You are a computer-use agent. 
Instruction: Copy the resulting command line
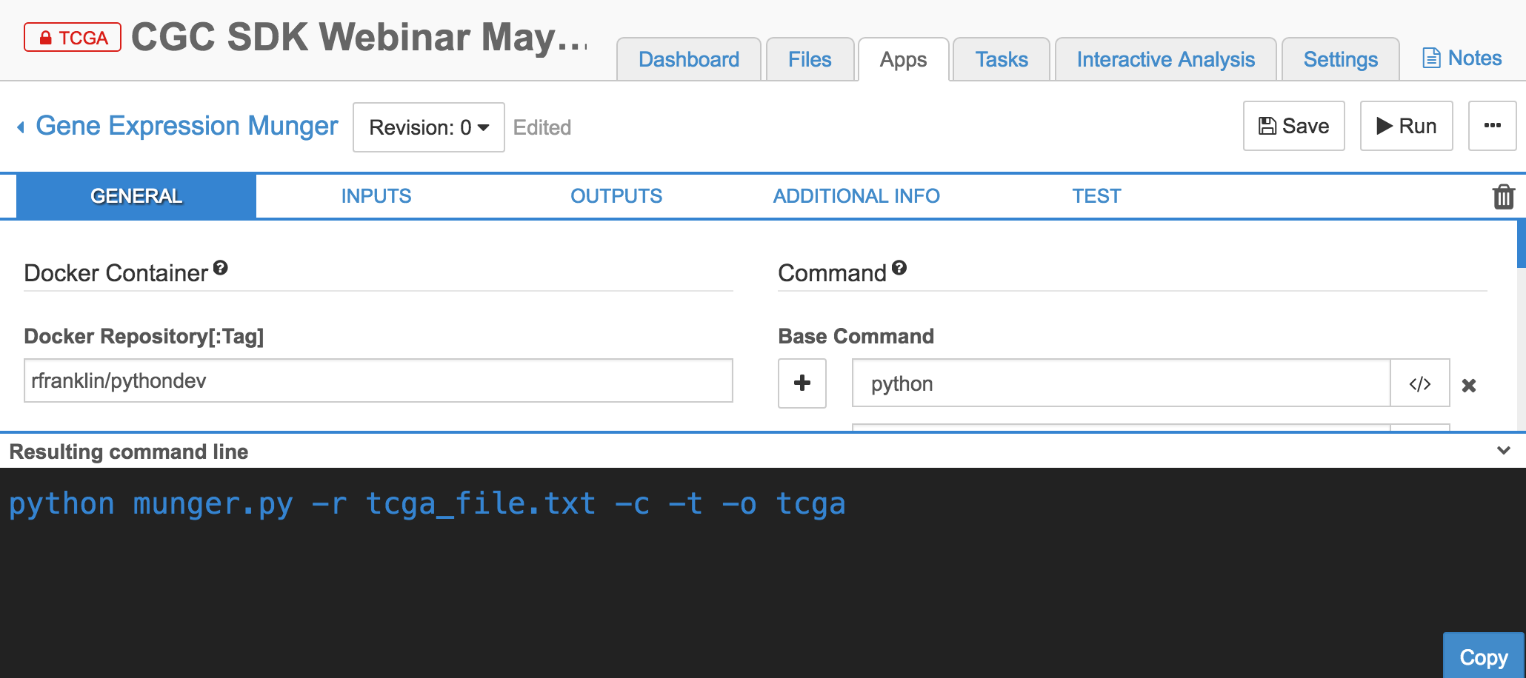point(1484,657)
